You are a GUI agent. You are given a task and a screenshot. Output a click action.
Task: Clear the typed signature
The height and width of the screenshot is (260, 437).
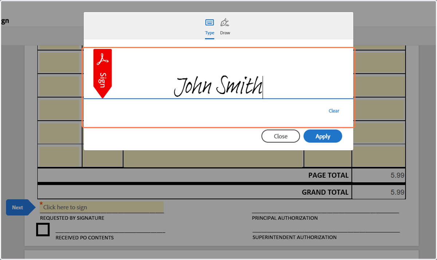point(334,111)
